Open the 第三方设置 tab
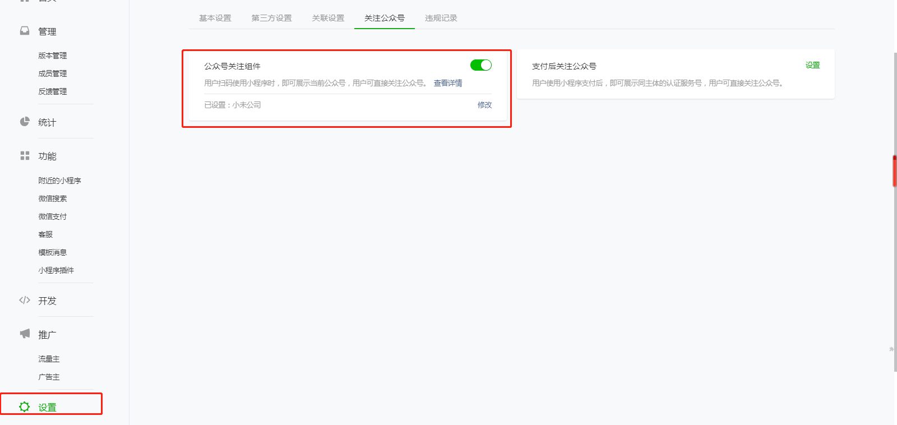This screenshot has width=897, height=425. click(271, 18)
